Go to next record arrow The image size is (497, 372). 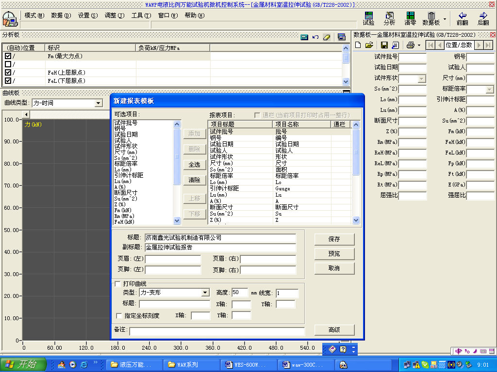click(479, 45)
